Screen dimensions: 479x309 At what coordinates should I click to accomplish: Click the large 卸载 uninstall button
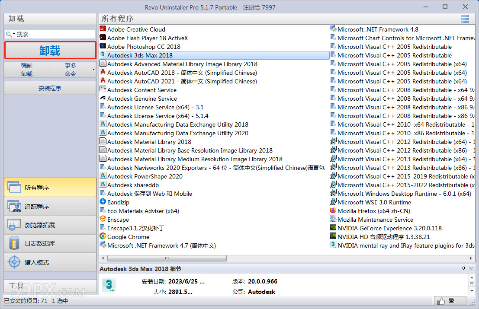click(50, 50)
